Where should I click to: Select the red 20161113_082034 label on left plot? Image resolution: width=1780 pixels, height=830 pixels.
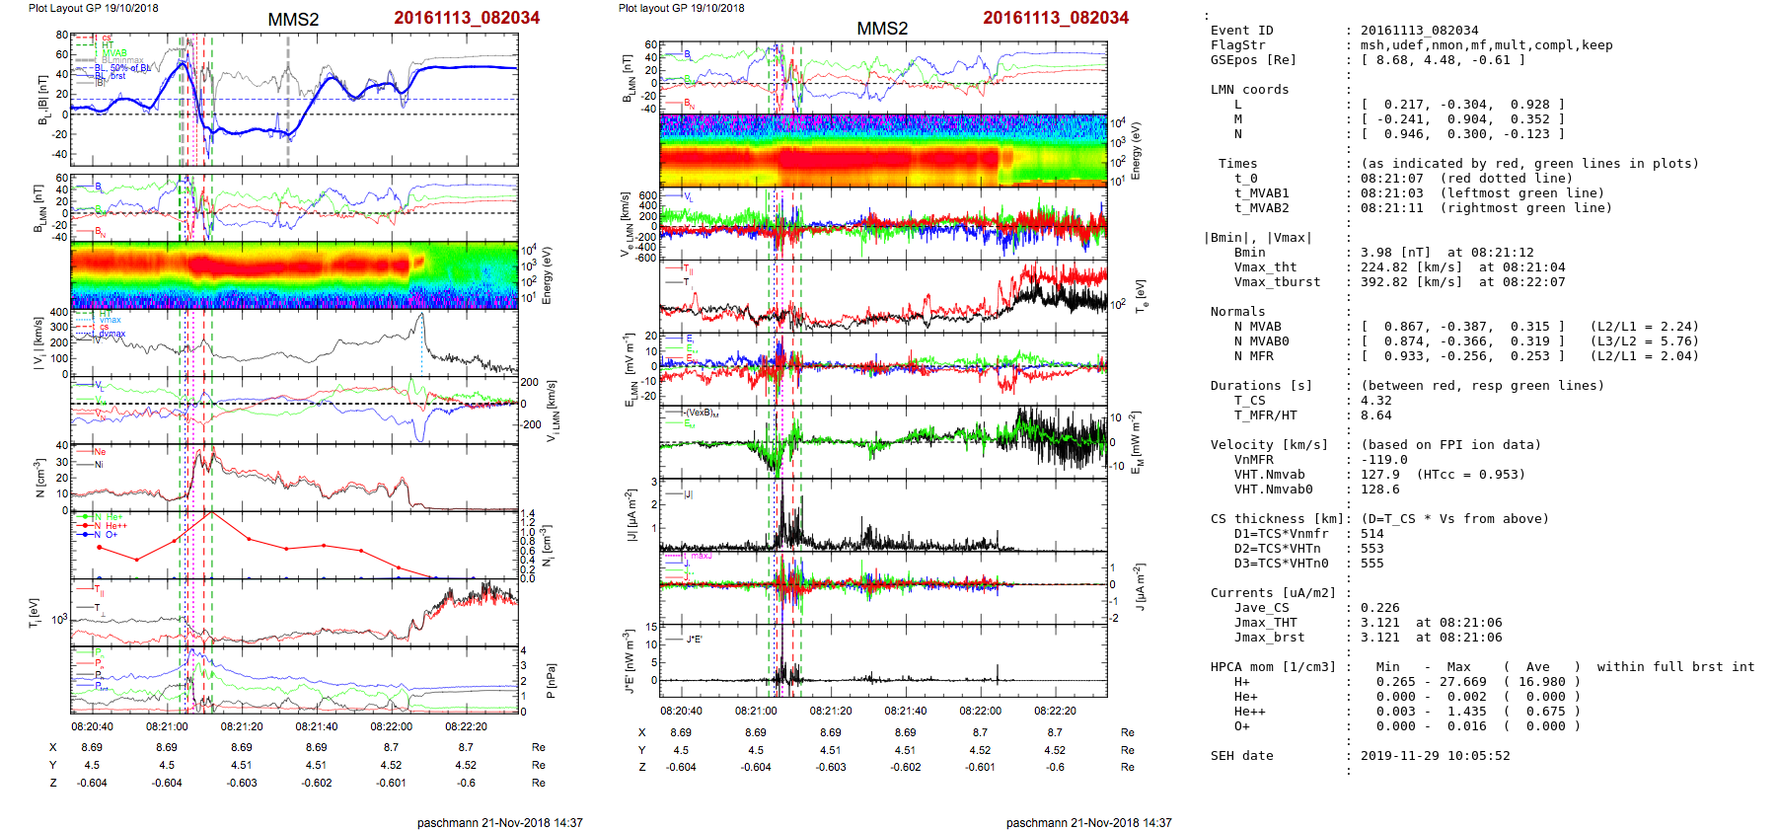click(467, 18)
